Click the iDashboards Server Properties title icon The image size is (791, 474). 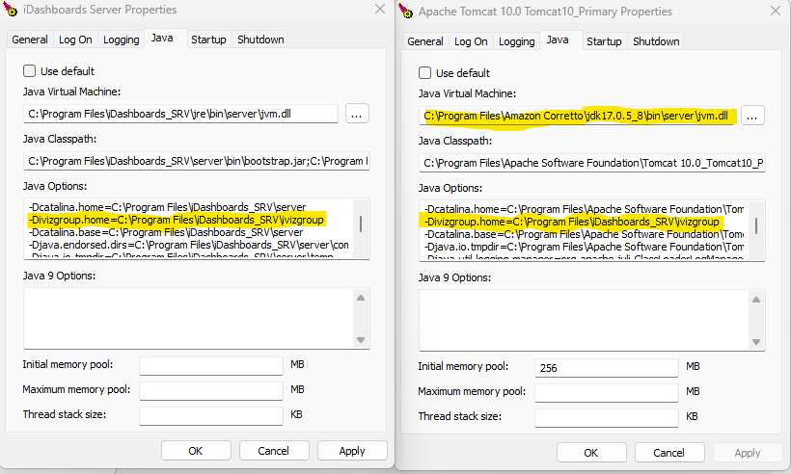(10, 9)
